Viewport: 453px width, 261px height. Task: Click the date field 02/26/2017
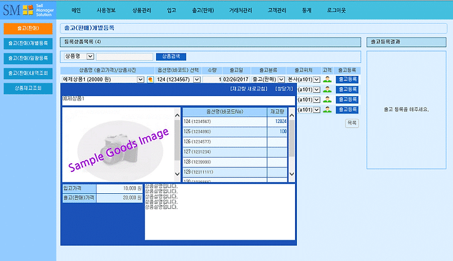tap(236, 80)
